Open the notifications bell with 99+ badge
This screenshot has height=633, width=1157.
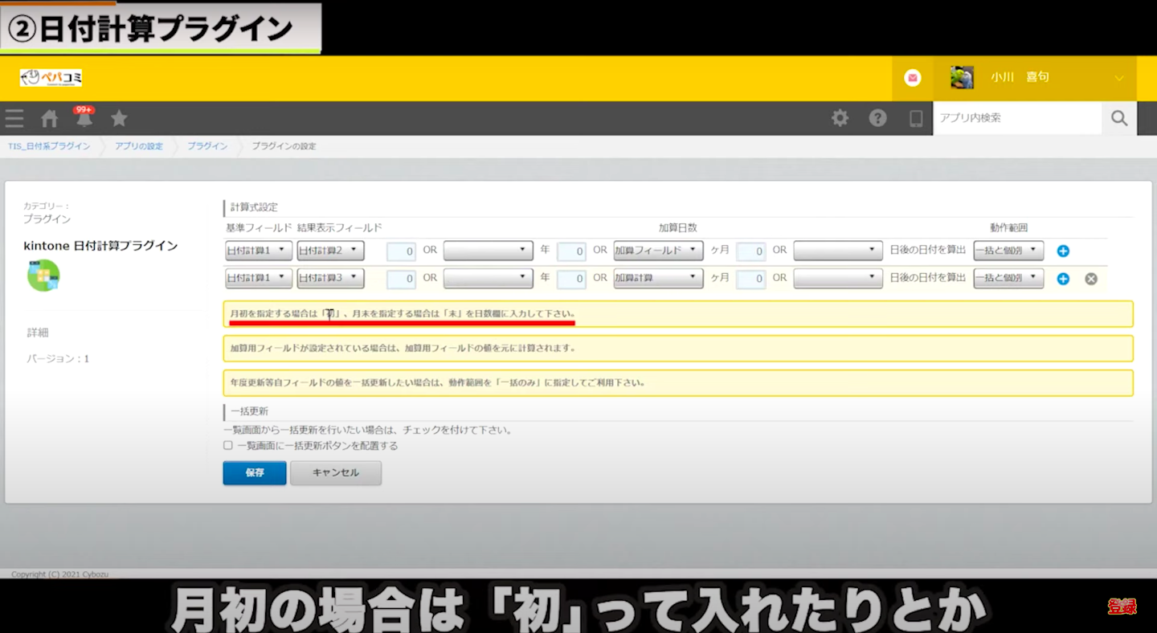tap(84, 119)
